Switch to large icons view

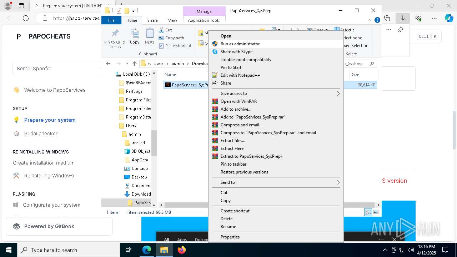click(x=376, y=212)
